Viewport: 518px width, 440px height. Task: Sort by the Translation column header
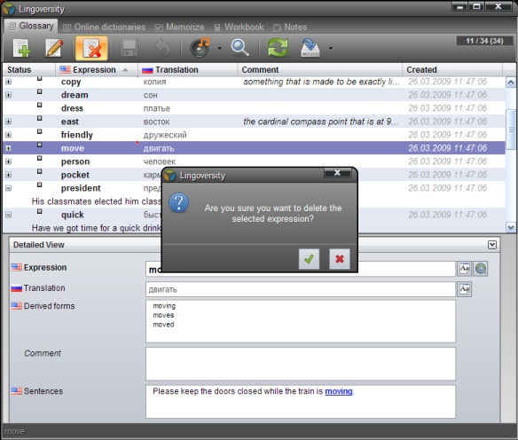coord(188,70)
